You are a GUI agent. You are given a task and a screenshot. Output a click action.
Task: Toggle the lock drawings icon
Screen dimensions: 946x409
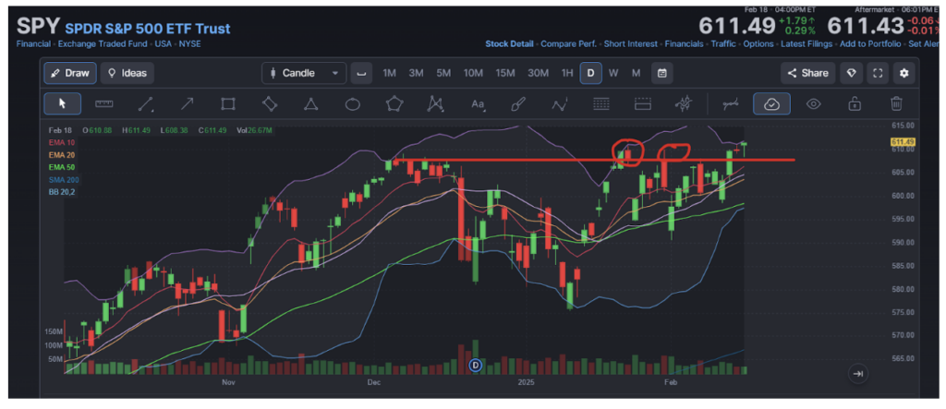pos(855,103)
